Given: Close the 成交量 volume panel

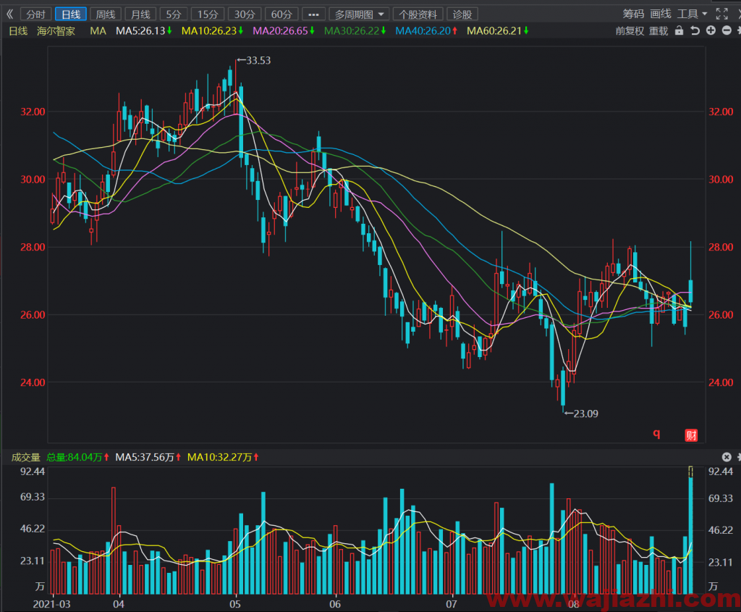Looking at the screenshot, I should (727, 457).
